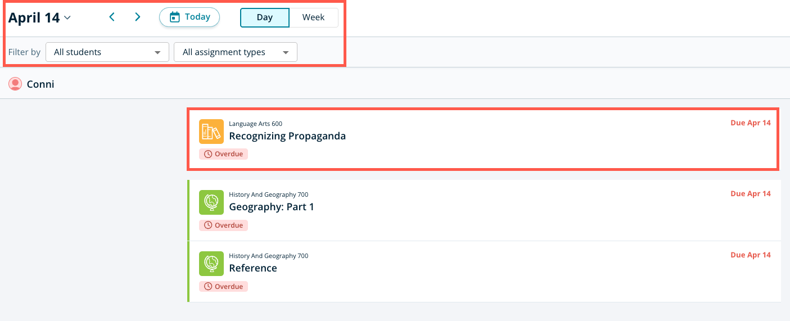Click the Language Arts books icon
This screenshot has height=321, width=790.
pos(211,132)
